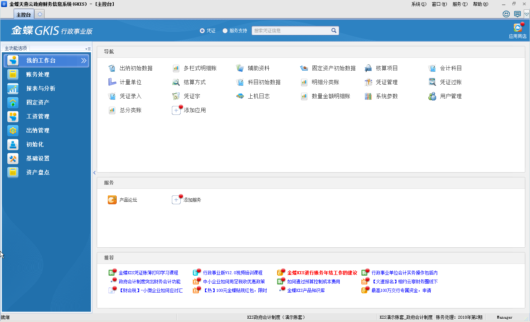530x322 pixels.
Task: Select the 服务支持 radio button
Action: pos(225,31)
